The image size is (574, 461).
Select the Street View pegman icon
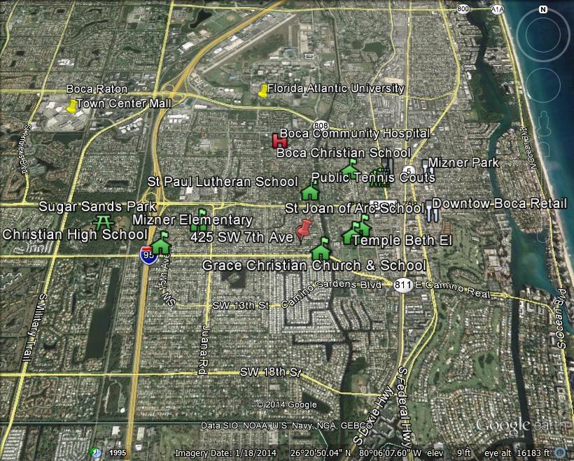pyautogui.click(x=543, y=124)
